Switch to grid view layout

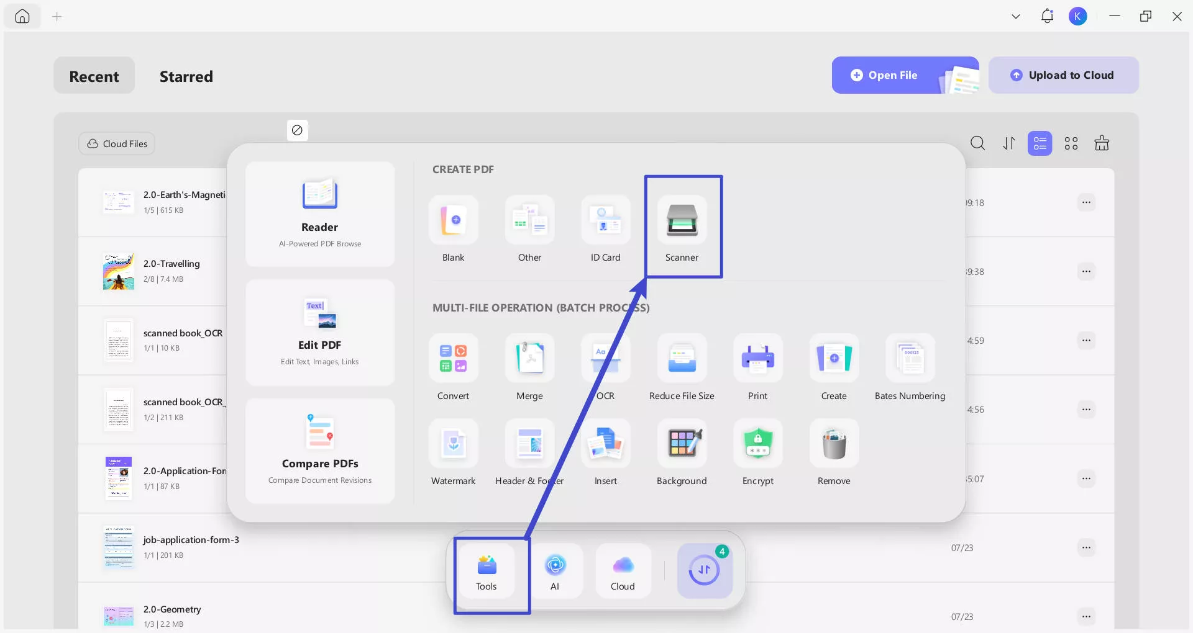pyautogui.click(x=1071, y=143)
